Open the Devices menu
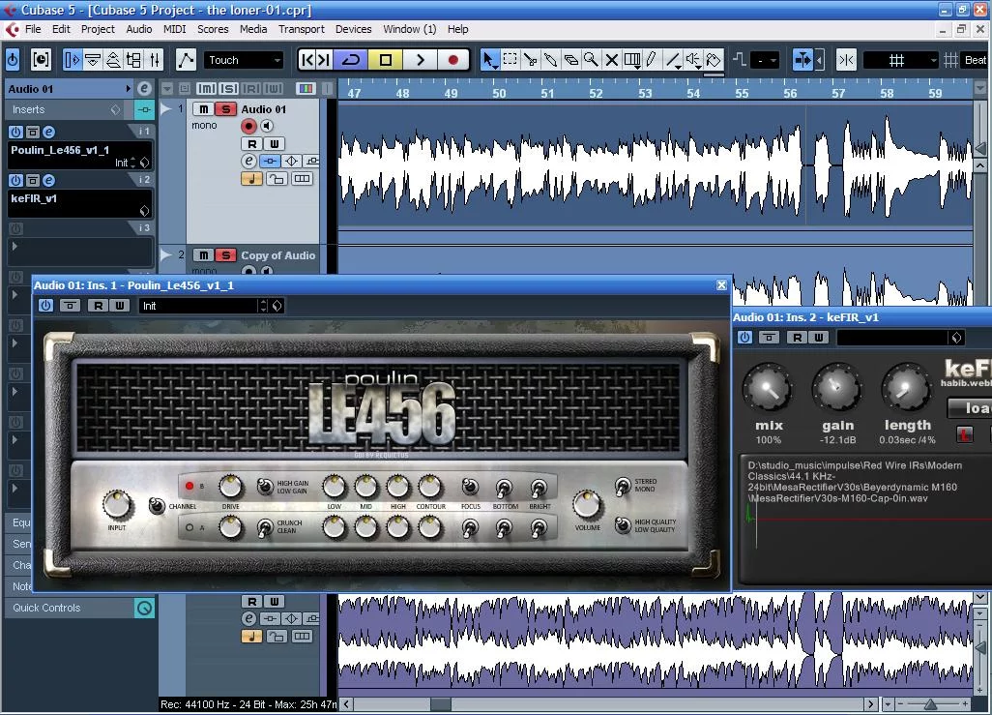The height and width of the screenshot is (715, 992). [x=353, y=29]
